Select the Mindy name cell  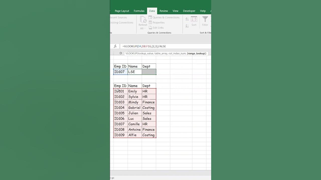pos(135,102)
